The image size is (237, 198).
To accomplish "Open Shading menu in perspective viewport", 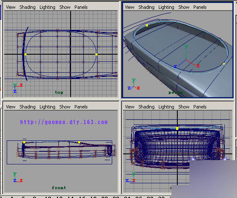I will (147, 7).
